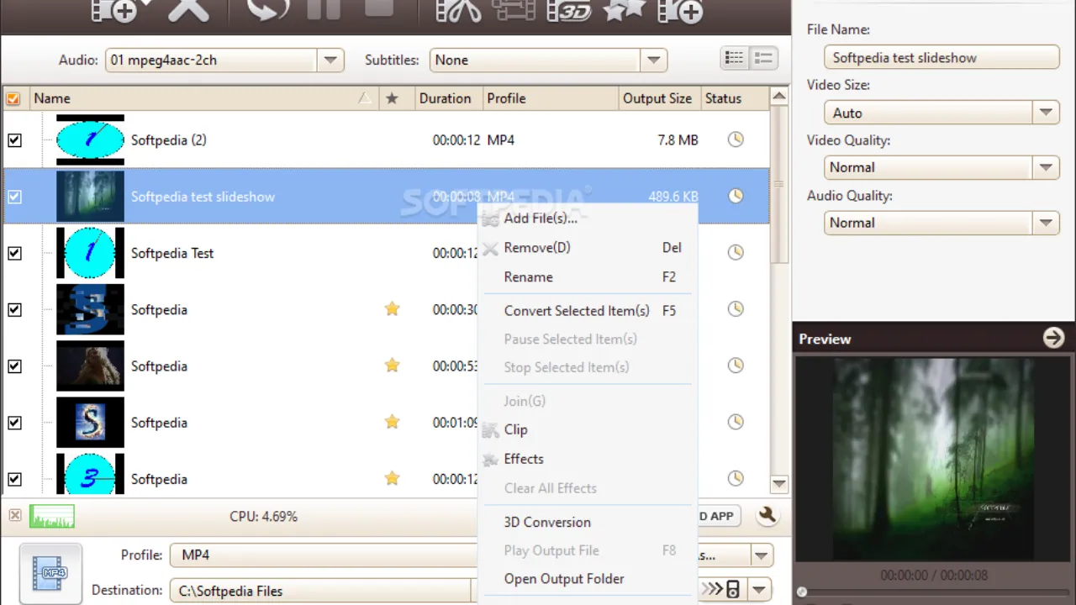Click the star on the 00:00:30 Softpedia row
The image size is (1076, 605).
pos(392,308)
